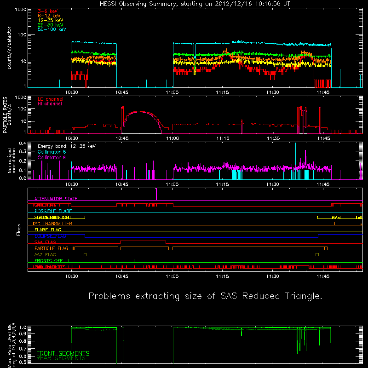Click the 10:45 tick under the particle rates plot

[x=122, y=138]
